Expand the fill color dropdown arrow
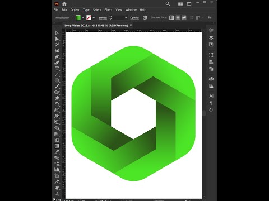Image resolution: width=269 pixels, height=201 pixels. click(x=82, y=18)
